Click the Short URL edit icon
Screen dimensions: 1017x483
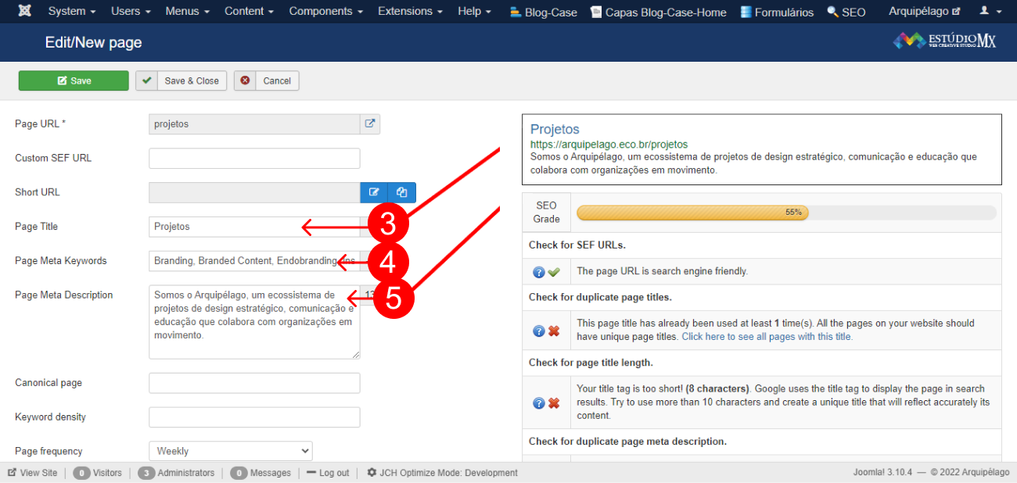(374, 192)
